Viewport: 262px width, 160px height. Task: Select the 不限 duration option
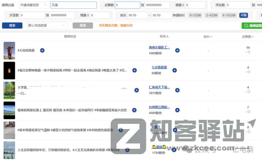pyautogui.click(x=243, y=15)
